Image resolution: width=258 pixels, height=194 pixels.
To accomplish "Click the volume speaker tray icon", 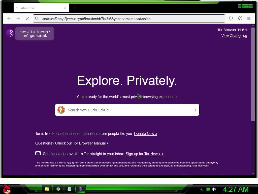I will (214, 189).
